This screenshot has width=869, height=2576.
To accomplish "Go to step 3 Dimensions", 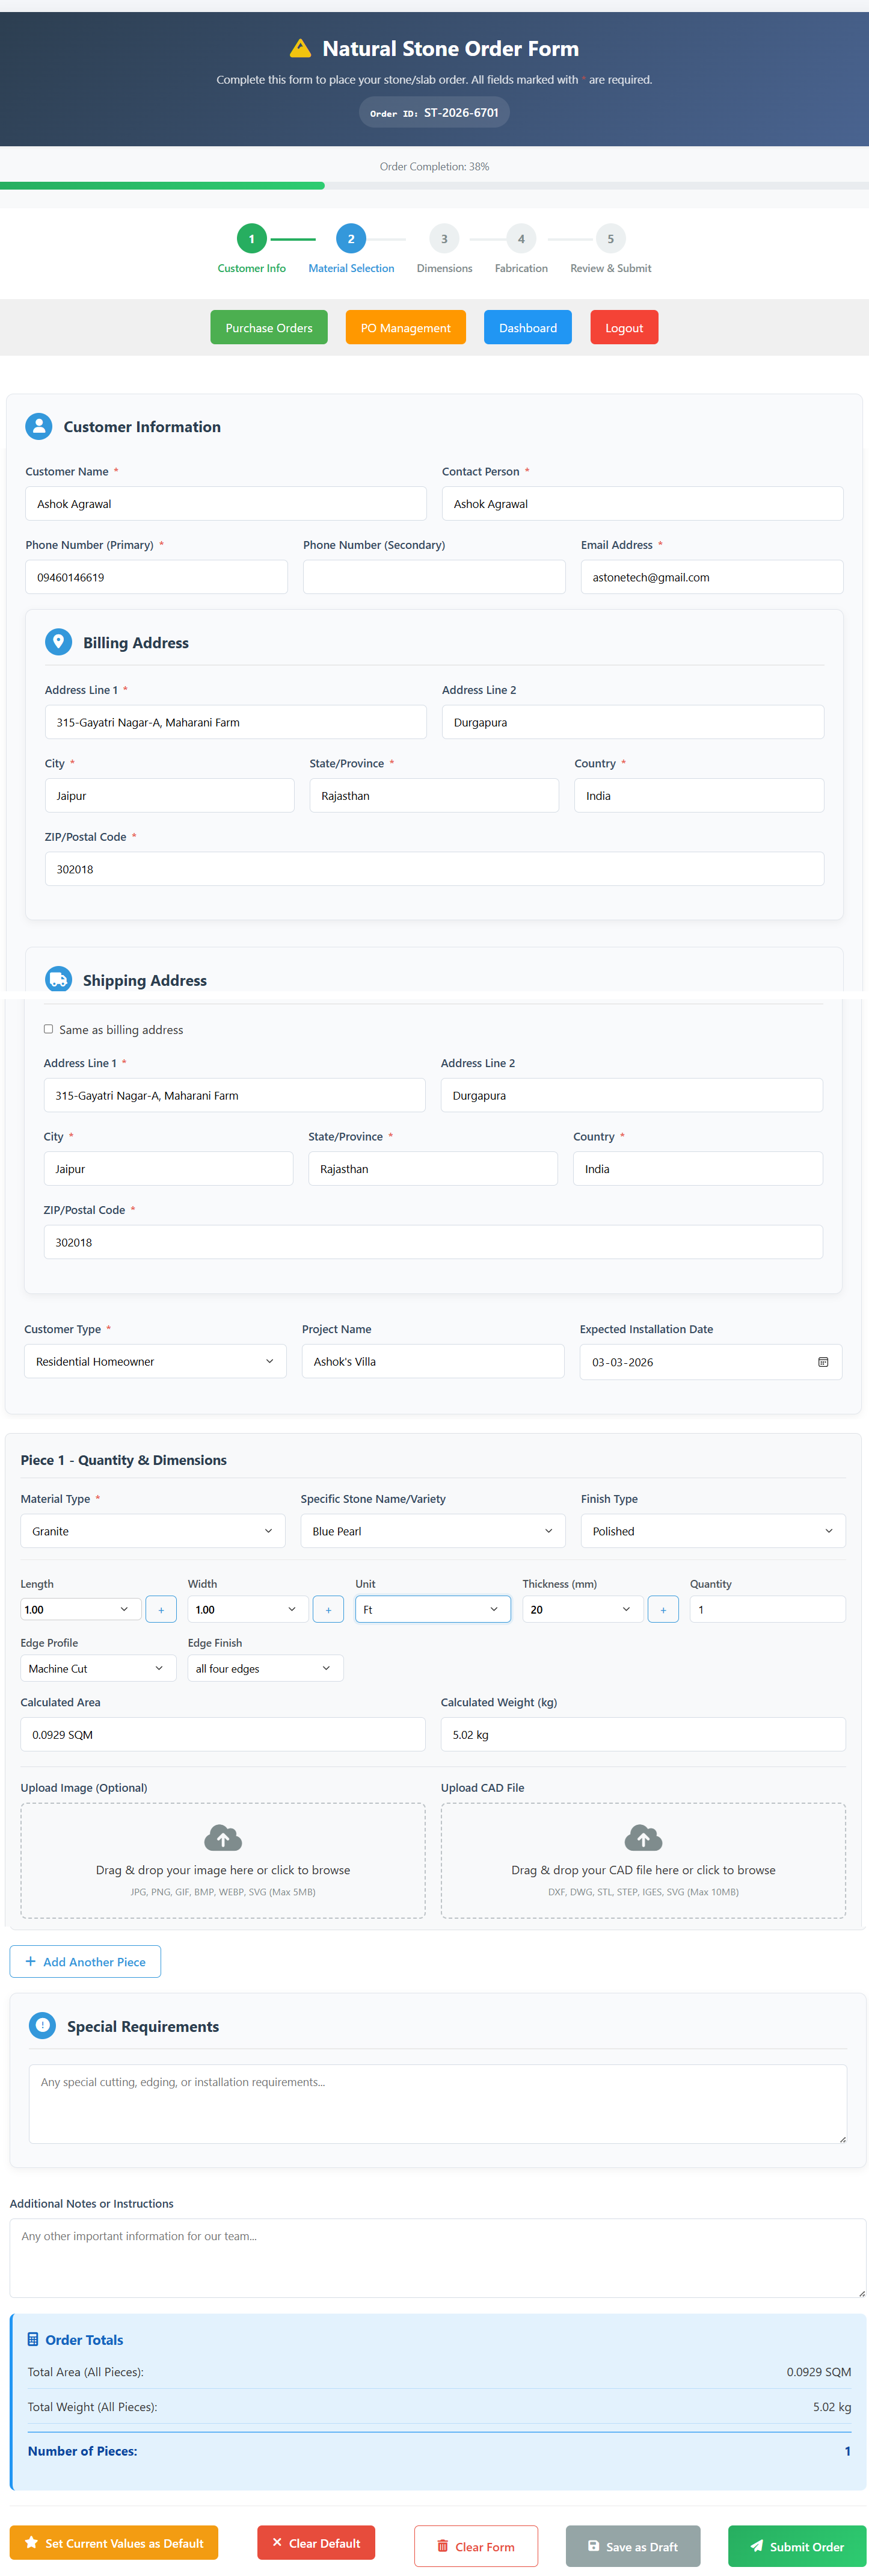I will tap(444, 240).
